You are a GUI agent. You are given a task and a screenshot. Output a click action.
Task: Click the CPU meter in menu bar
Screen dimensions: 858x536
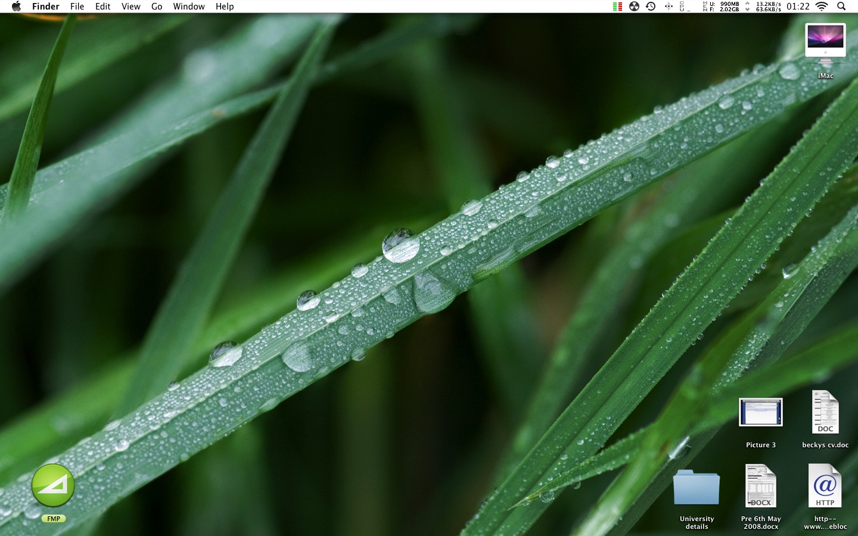[685, 7]
